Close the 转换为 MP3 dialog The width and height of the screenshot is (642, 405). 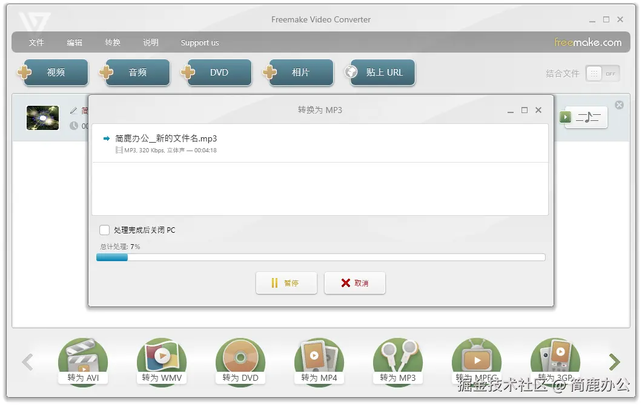[538, 111]
